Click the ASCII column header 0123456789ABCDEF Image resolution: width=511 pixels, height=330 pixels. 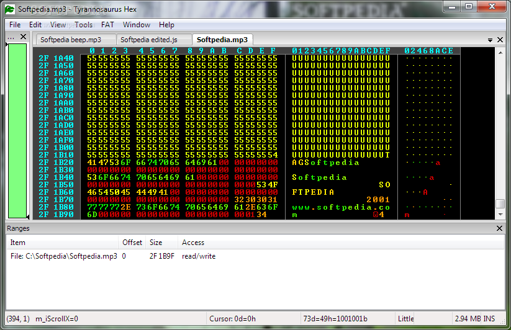coord(341,51)
